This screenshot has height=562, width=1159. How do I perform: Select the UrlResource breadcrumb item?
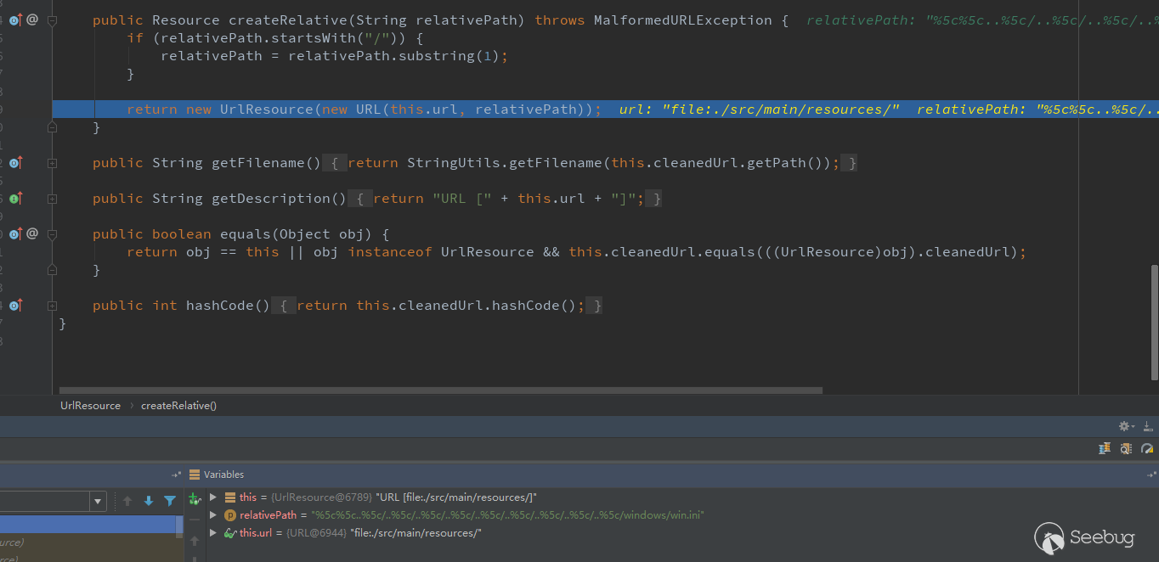point(90,406)
